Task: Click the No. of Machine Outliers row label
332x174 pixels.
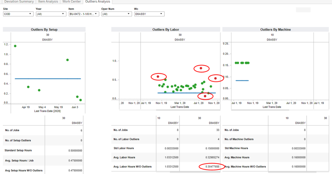Action: 239,139
